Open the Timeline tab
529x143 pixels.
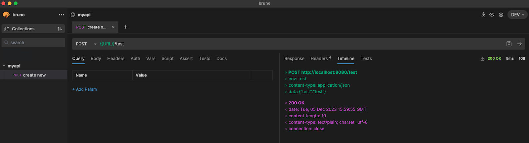tap(346, 59)
